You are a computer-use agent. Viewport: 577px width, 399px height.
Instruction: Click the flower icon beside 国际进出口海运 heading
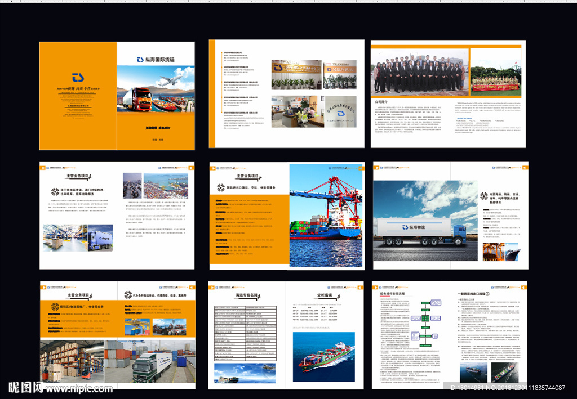(221, 188)
